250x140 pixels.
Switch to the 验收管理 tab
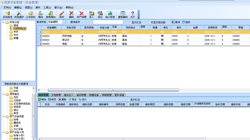[81, 95]
